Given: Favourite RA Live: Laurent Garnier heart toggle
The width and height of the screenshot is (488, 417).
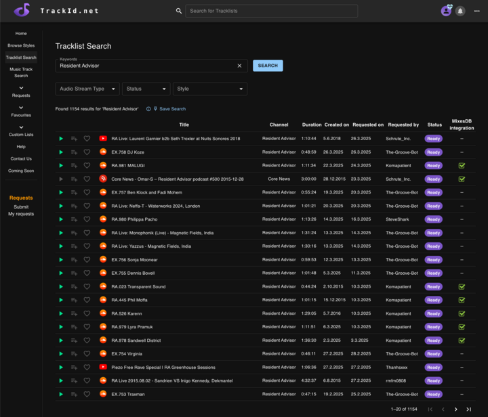Looking at the screenshot, I should coord(87,139).
